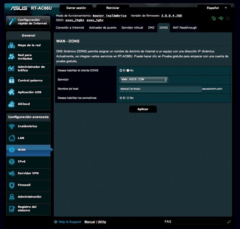Click the Mapa de la red icon

coord(11,45)
